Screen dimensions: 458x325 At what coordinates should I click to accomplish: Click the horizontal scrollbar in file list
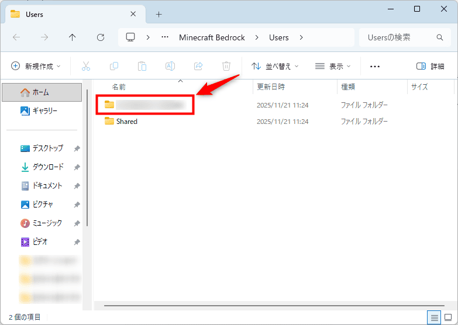point(274,306)
